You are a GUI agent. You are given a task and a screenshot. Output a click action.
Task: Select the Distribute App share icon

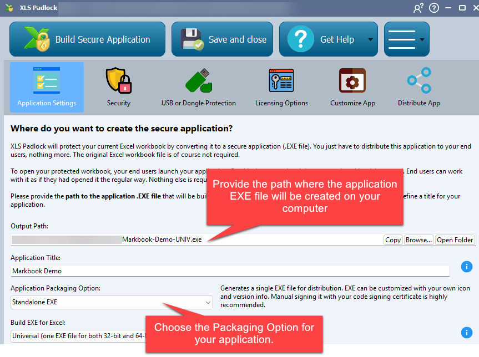click(x=419, y=88)
